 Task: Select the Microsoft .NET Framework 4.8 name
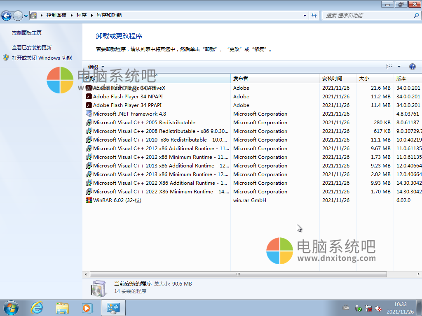pyautogui.click(x=130, y=114)
